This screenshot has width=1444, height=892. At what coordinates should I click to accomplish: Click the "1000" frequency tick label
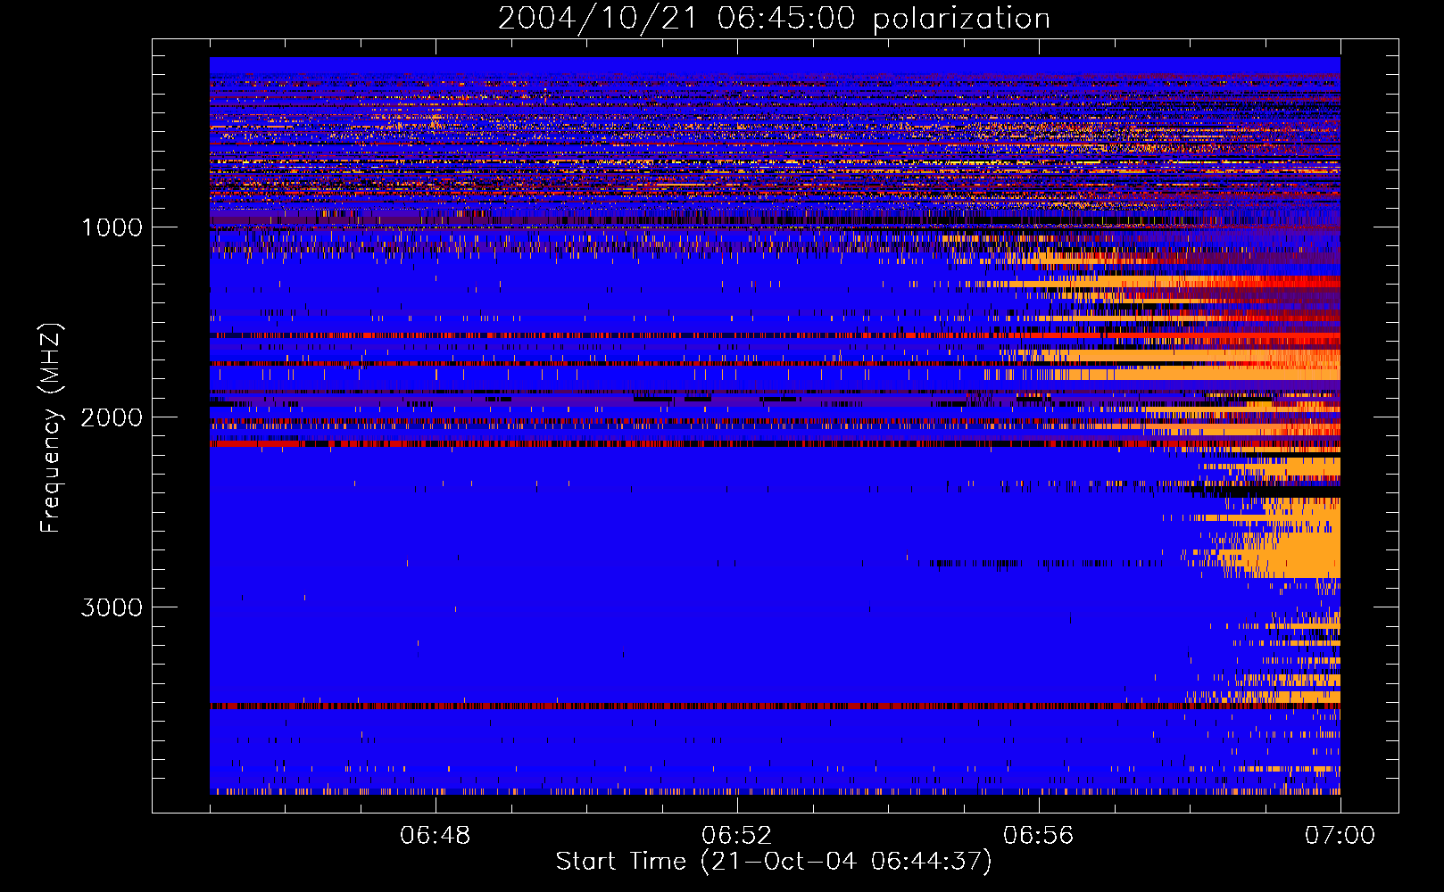112,227
